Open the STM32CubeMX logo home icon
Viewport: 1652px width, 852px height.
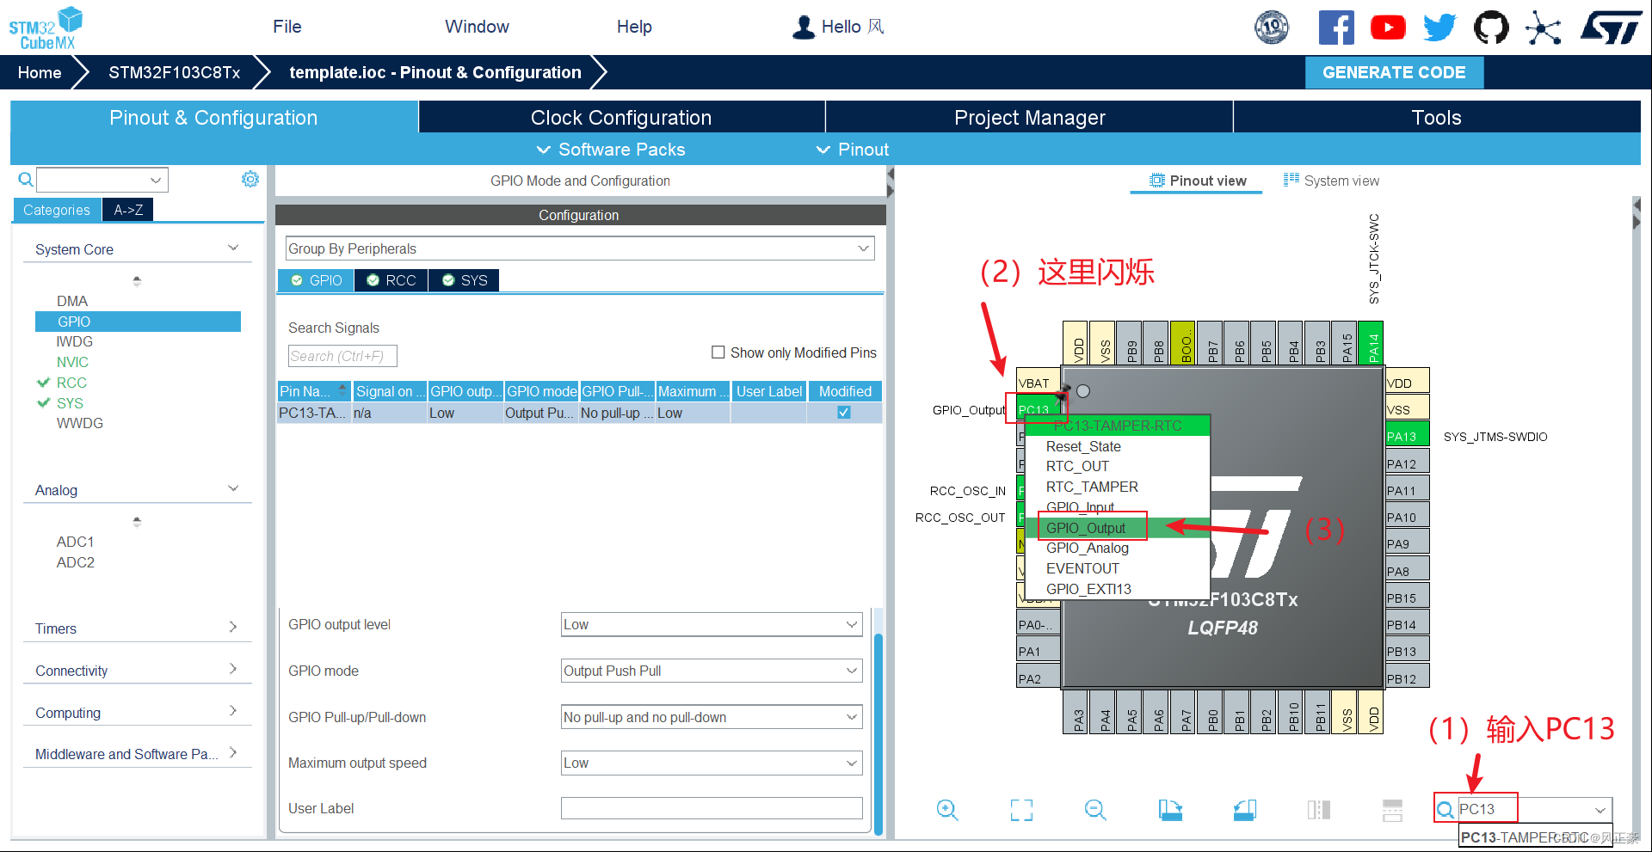[45, 28]
